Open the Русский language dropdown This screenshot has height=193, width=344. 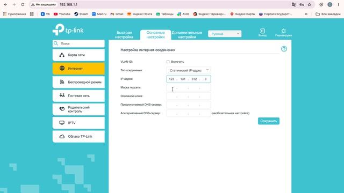pos(225,34)
